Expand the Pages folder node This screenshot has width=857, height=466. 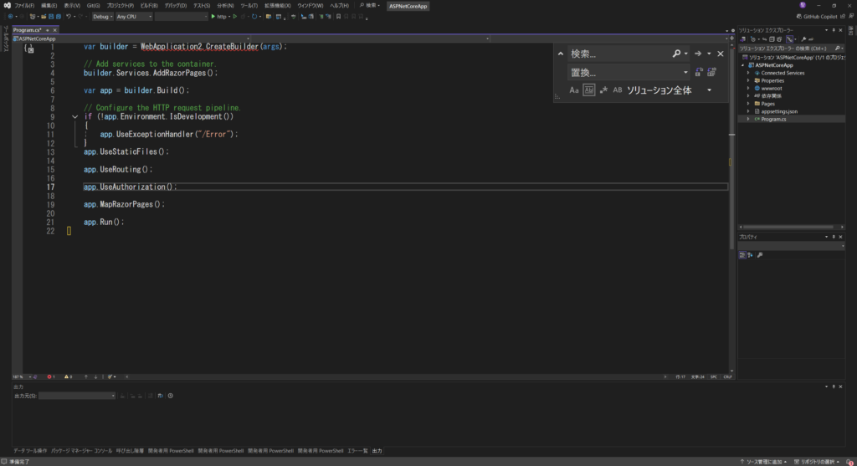pyautogui.click(x=749, y=103)
